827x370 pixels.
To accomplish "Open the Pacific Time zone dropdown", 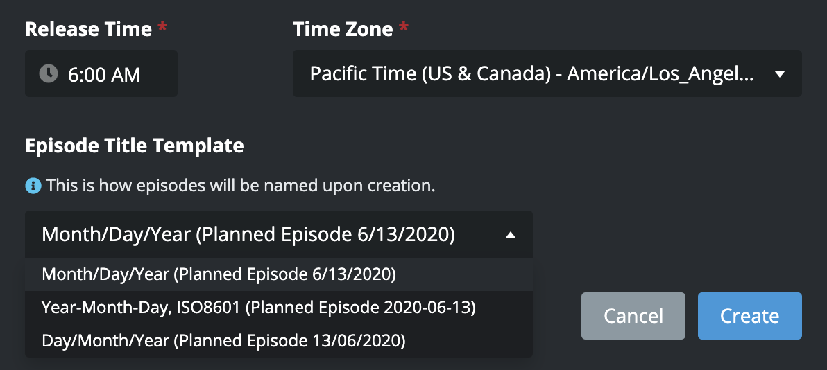I will 547,73.
